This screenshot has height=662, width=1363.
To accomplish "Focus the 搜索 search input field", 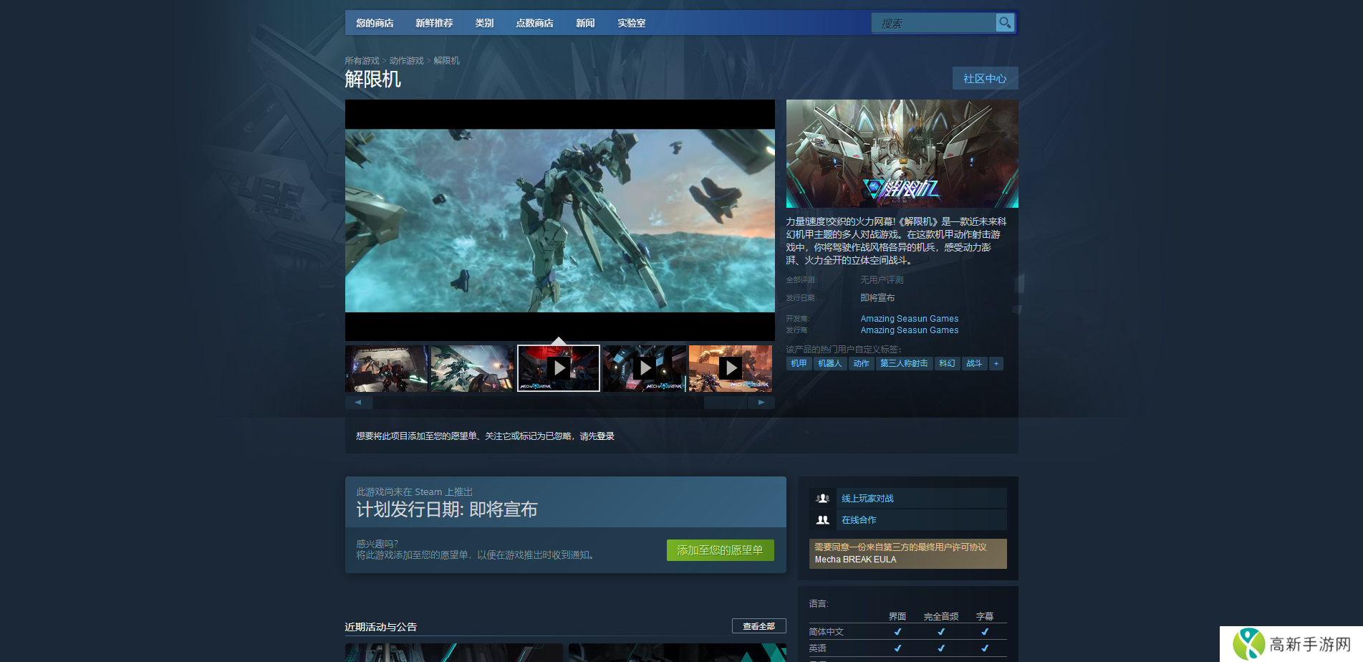I will click(x=933, y=24).
